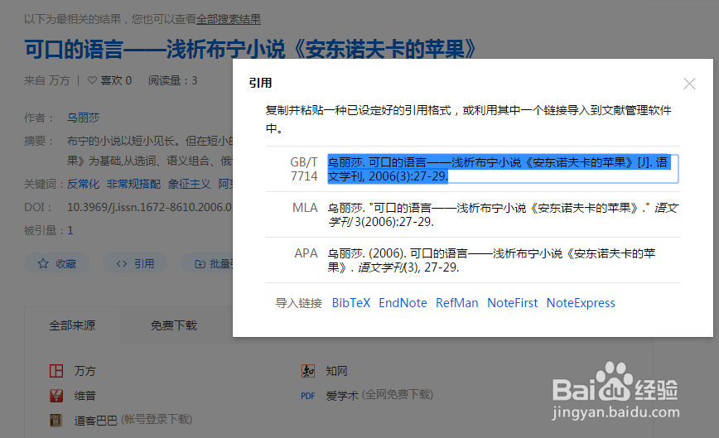Click keyword 象征主义
Screen dimensions: 719x438
coord(189,184)
